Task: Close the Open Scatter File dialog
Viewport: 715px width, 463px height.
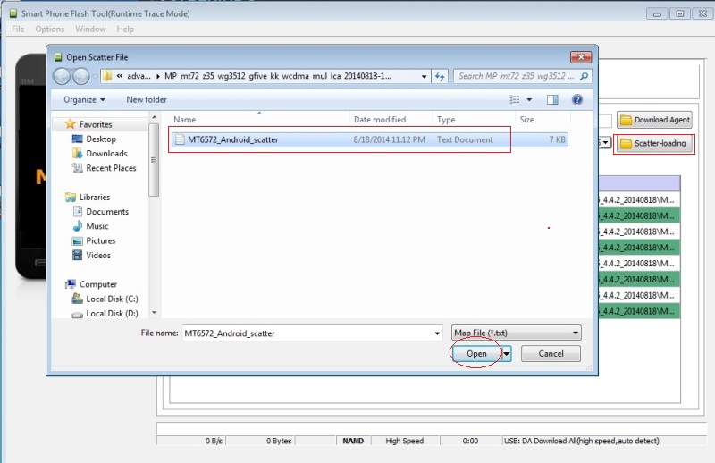Action: click(x=581, y=57)
